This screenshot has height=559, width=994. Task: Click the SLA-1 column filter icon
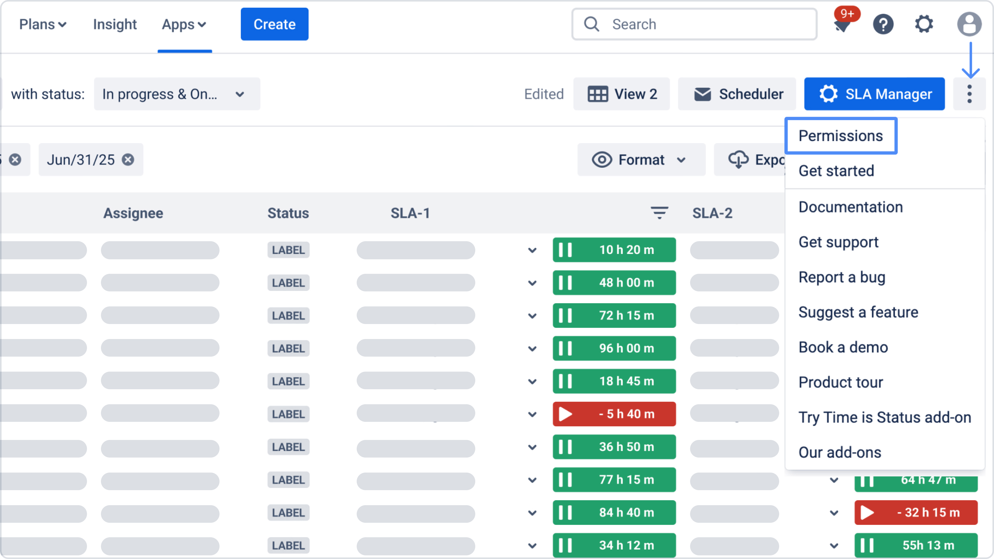659,213
